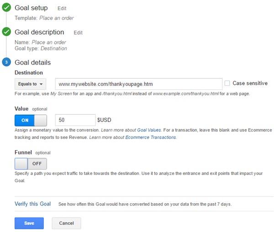Open the Verify this Goal link
The image size is (274, 232).
(33, 204)
